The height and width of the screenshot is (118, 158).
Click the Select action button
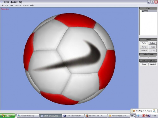tap(153, 43)
